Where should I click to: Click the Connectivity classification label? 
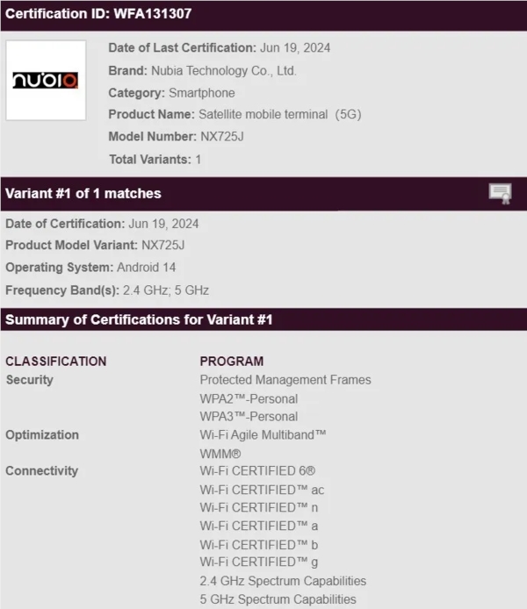pyautogui.click(x=41, y=471)
